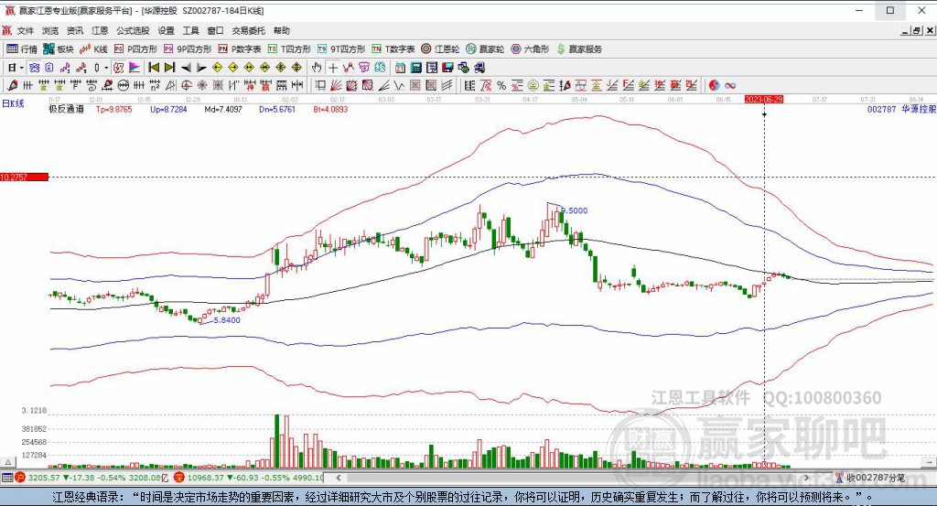Click the P四方形 toolbar button
The image size is (937, 506).
click(135, 49)
